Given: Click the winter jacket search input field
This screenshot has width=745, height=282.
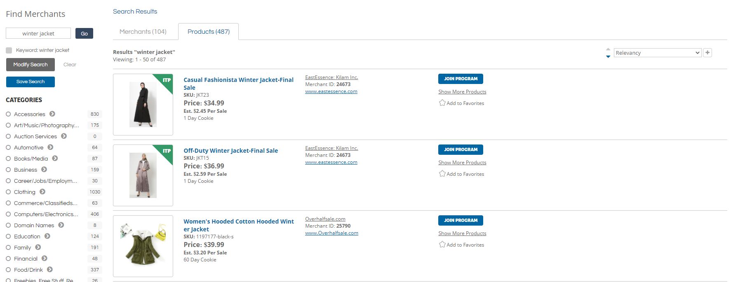Looking at the screenshot, I should [x=38, y=33].
